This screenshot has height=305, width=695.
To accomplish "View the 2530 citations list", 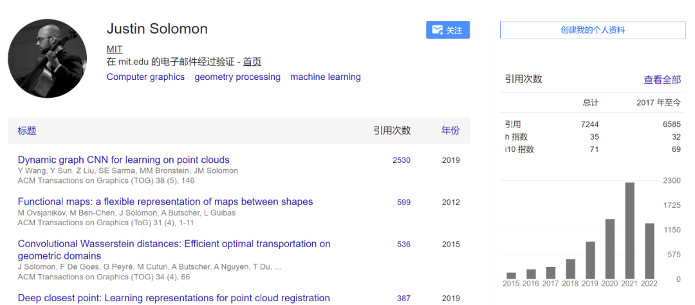I will 402,160.
